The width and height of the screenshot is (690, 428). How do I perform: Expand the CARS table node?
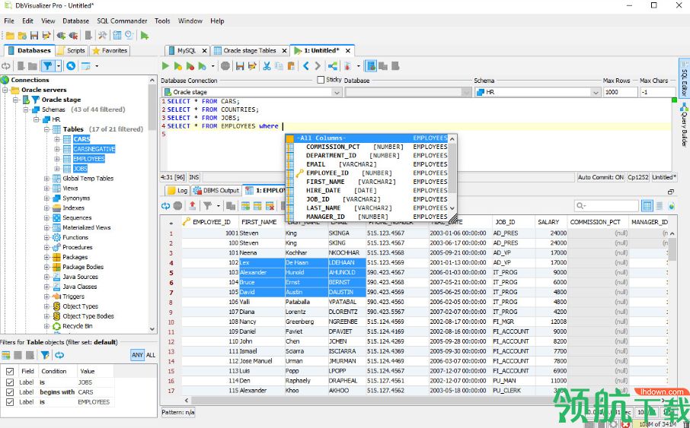[x=57, y=139]
